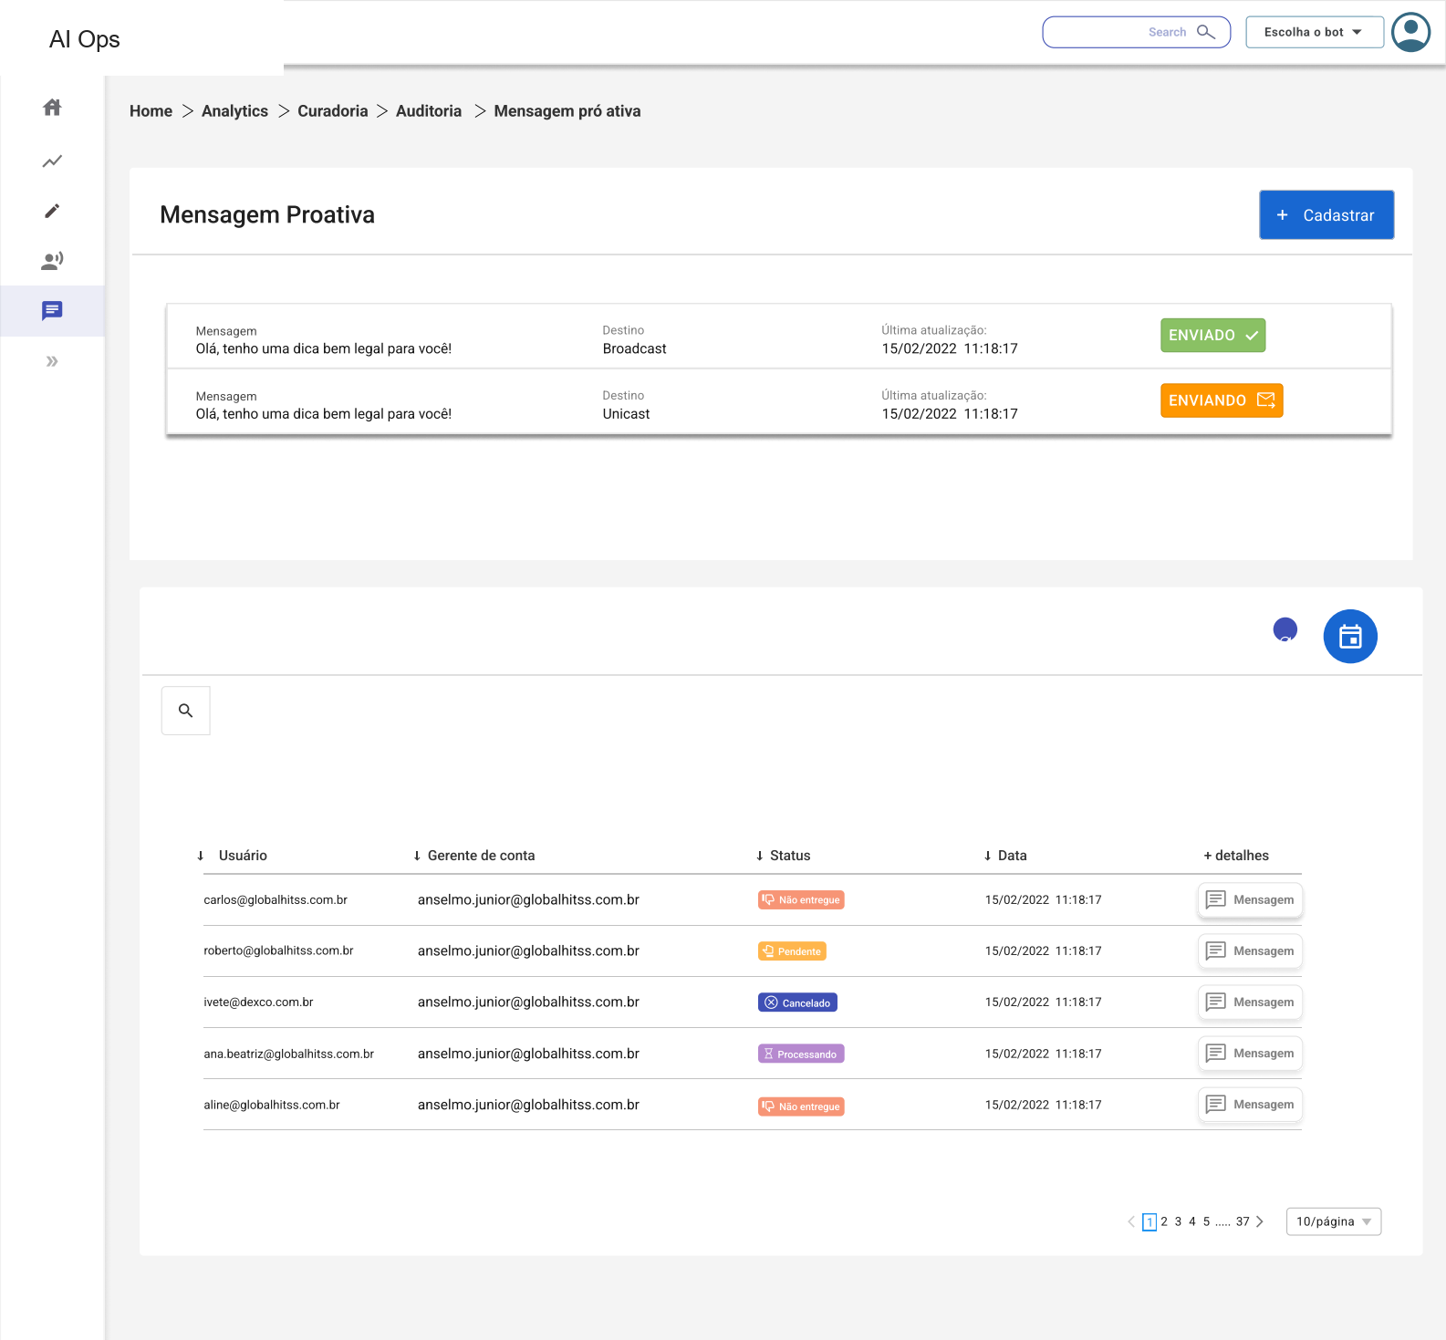Go to page 2 in pagination

click(1164, 1221)
